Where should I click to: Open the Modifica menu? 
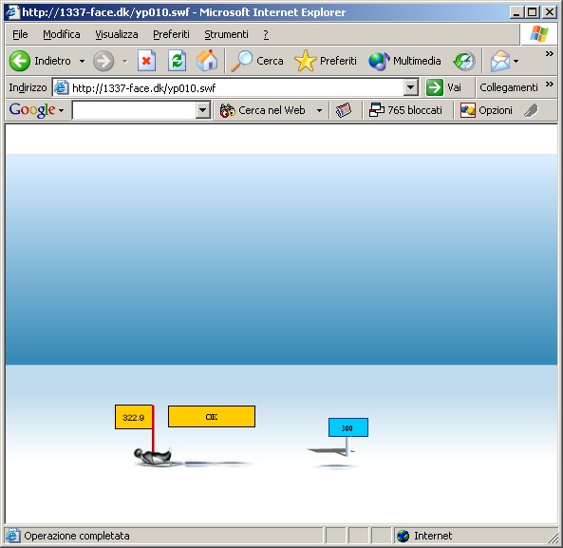pos(62,34)
